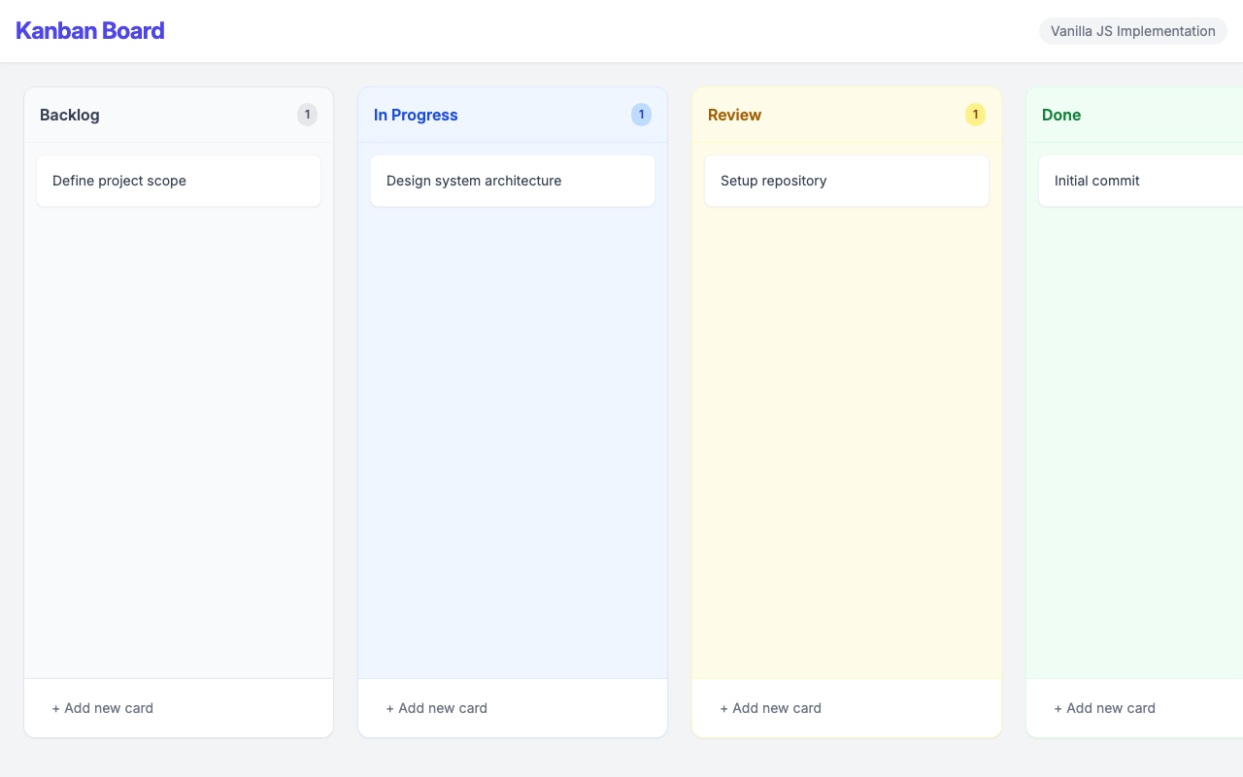Add new card to the In Progress column
Viewport: 1243px width, 777px height.
pyautogui.click(x=437, y=708)
